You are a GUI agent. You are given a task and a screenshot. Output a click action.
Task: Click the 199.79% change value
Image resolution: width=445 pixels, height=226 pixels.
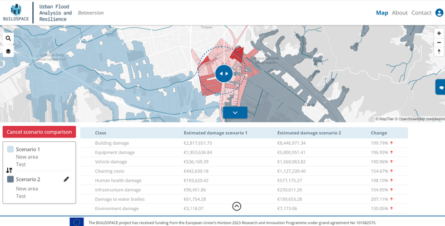click(x=379, y=143)
